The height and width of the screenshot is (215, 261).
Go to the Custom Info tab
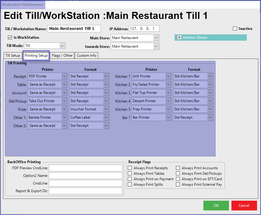[x=87, y=56]
